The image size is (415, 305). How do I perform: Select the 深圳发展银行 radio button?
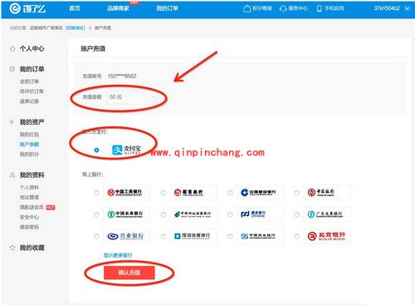(x=164, y=237)
